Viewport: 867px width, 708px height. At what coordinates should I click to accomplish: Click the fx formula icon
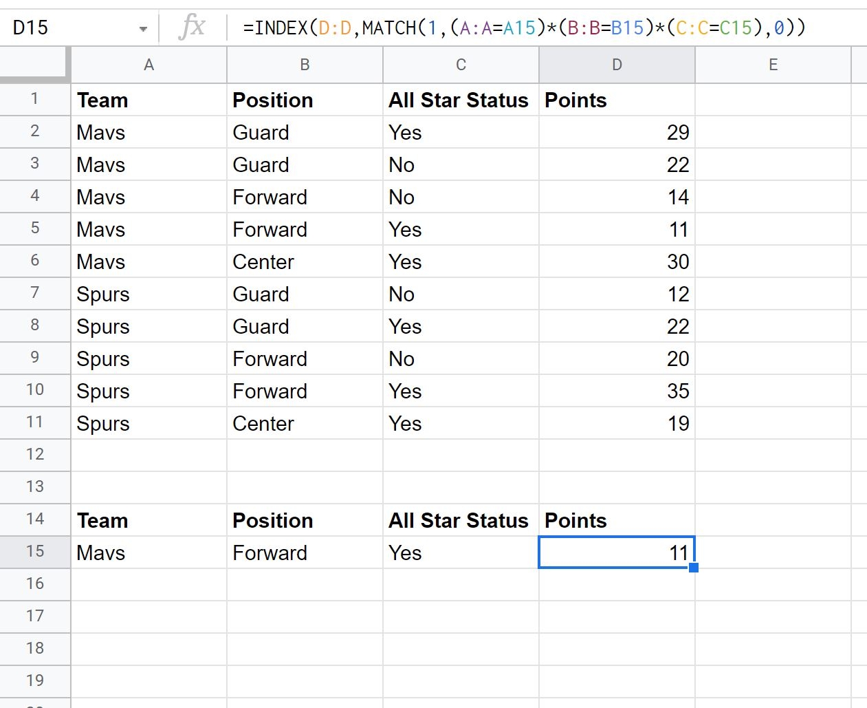point(193,28)
